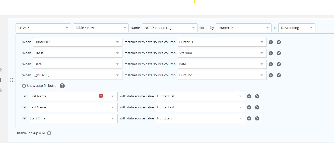Open the Date field dropdown
The image size is (334, 143).
[78, 64]
